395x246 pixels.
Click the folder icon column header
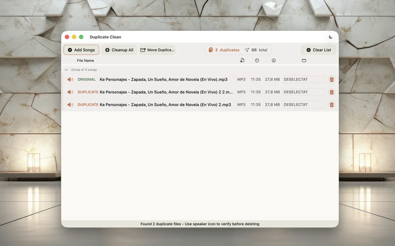pyautogui.click(x=304, y=60)
